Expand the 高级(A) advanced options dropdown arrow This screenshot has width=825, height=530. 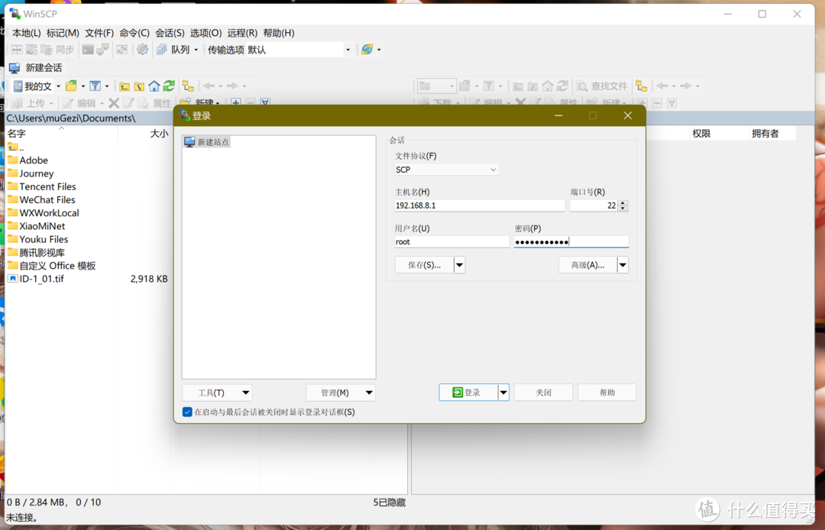coord(623,265)
